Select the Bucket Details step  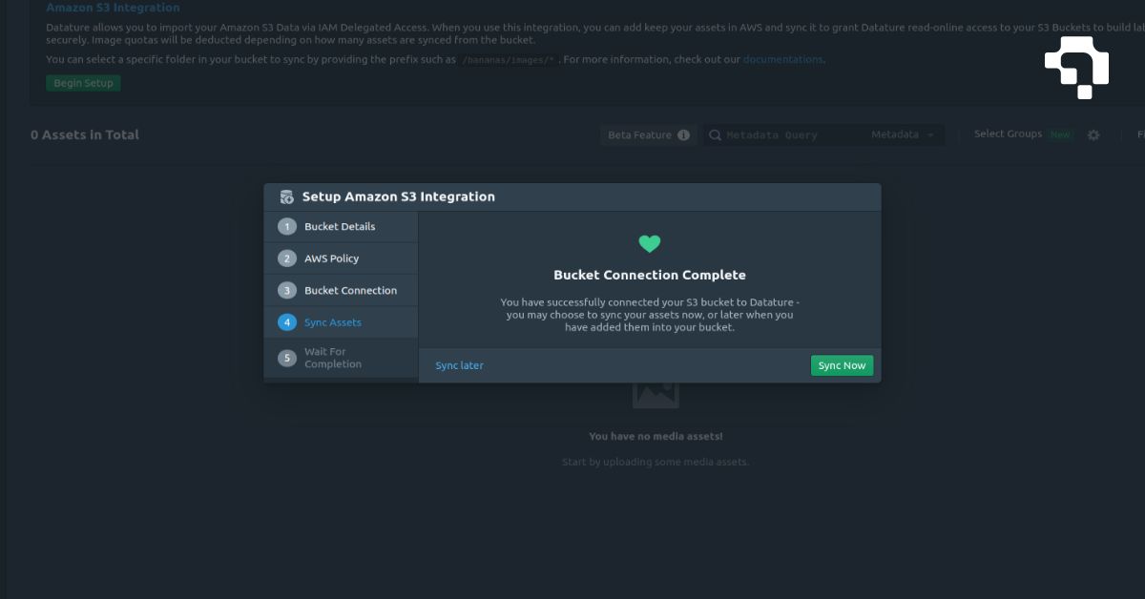(341, 227)
